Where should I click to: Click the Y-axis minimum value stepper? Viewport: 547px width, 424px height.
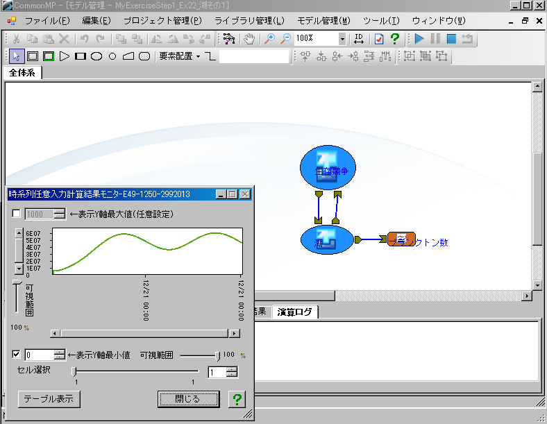pyautogui.click(x=60, y=355)
